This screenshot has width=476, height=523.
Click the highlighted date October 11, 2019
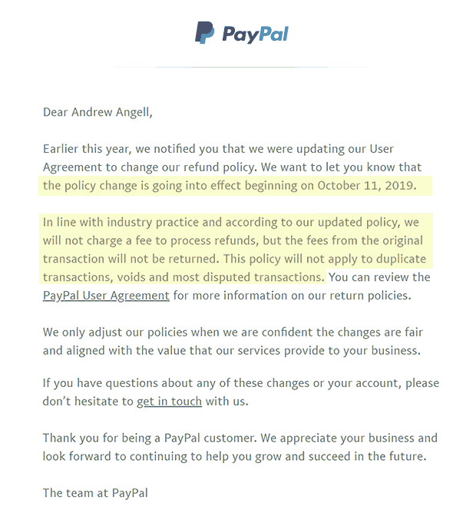[367, 185]
